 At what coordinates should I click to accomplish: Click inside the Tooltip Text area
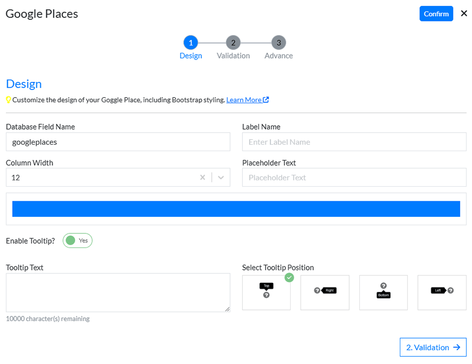point(118,292)
